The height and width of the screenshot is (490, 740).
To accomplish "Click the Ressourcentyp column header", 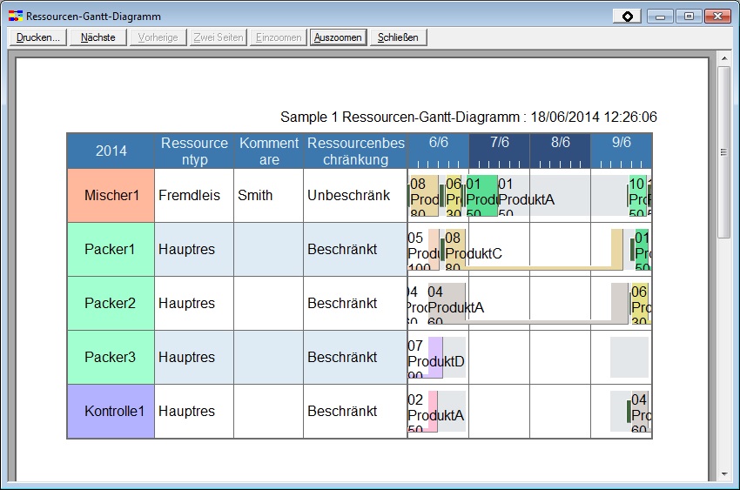I will 194,151.
